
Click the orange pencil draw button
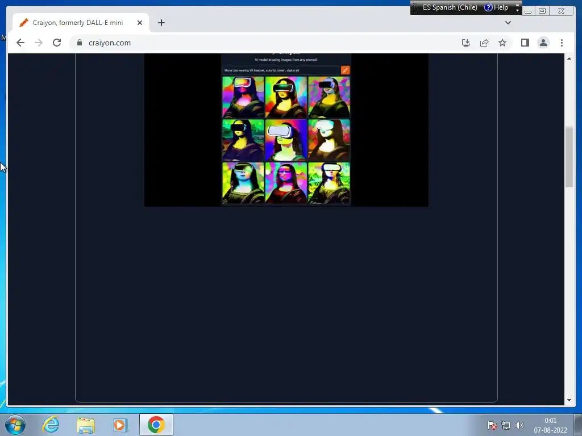point(345,70)
